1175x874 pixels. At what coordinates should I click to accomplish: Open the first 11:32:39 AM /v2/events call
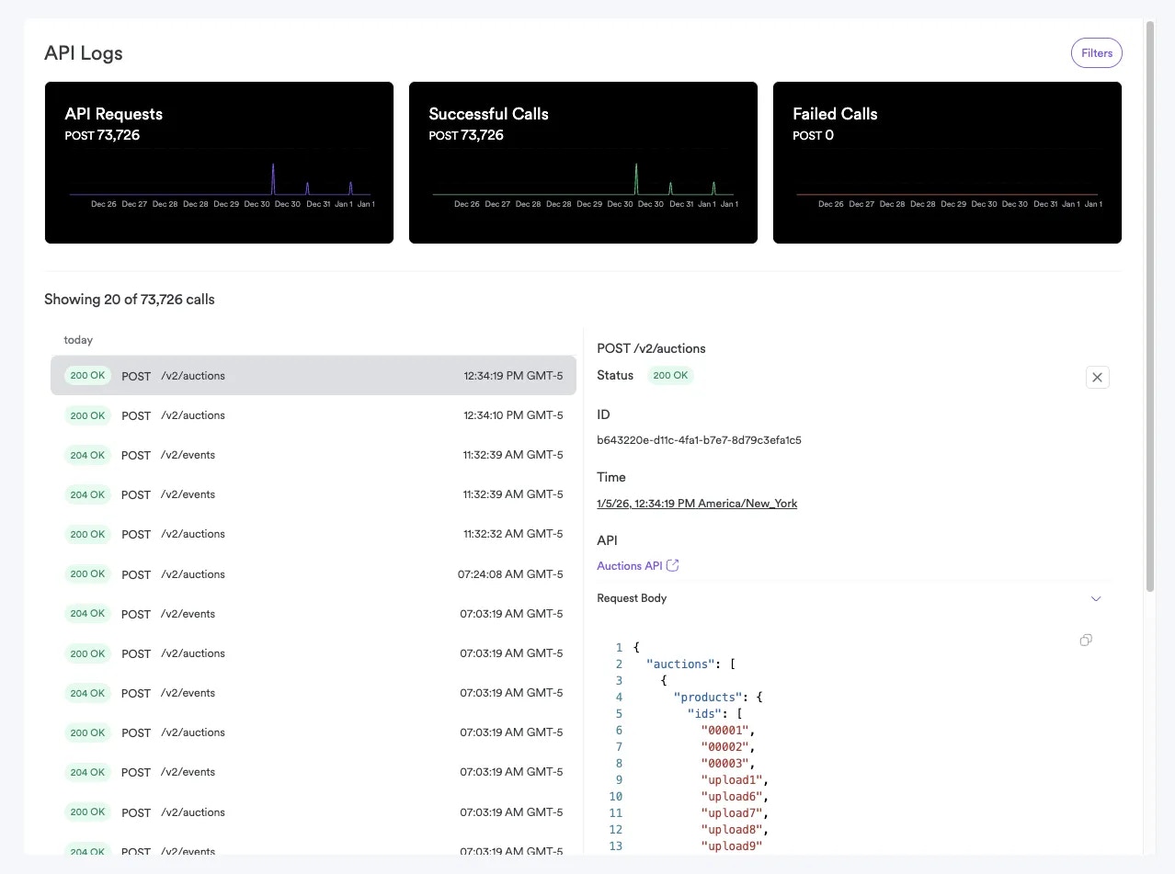314,454
